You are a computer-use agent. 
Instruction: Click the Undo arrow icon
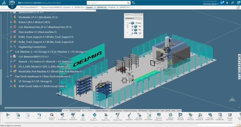pyautogui.click(x=39, y=115)
